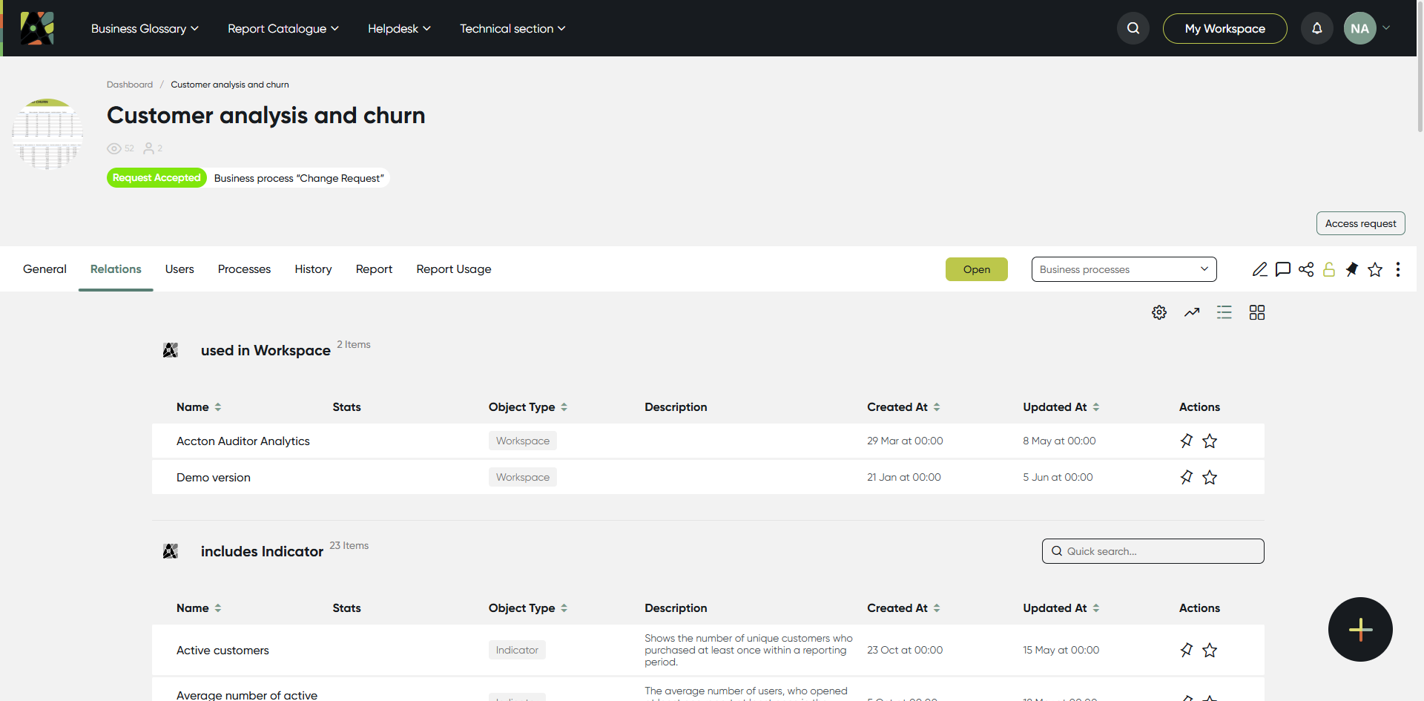Toggle the filled pin icon in toolbar
Viewport: 1424px width, 701px height.
click(1352, 269)
